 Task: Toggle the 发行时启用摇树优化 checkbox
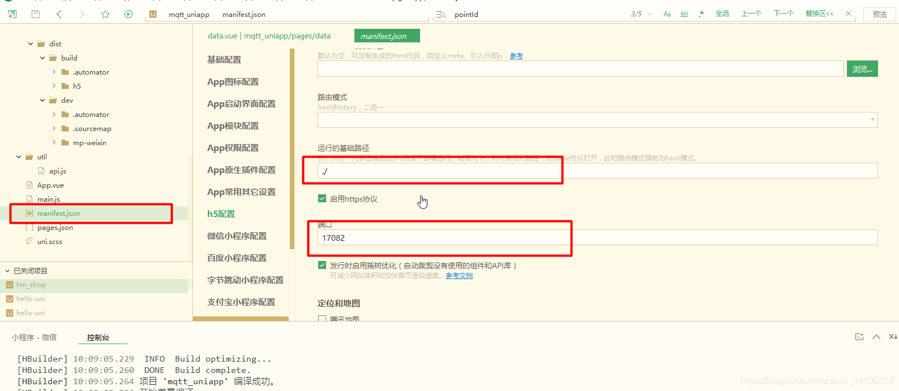322,265
